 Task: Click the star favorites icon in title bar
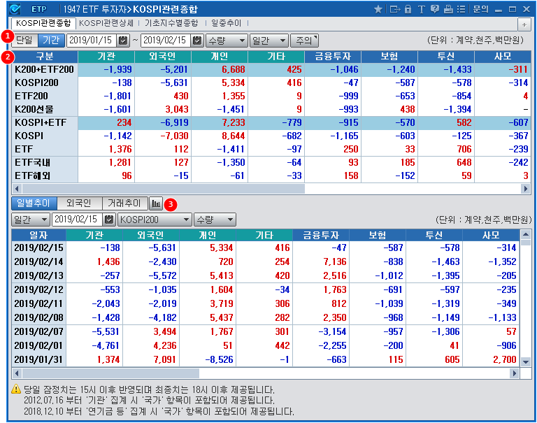click(x=378, y=9)
